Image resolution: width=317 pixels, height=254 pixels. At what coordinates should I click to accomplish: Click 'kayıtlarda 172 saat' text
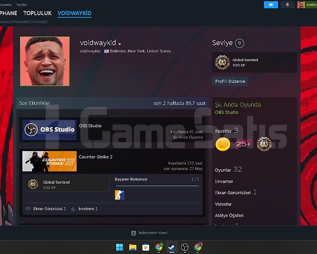coord(185,163)
